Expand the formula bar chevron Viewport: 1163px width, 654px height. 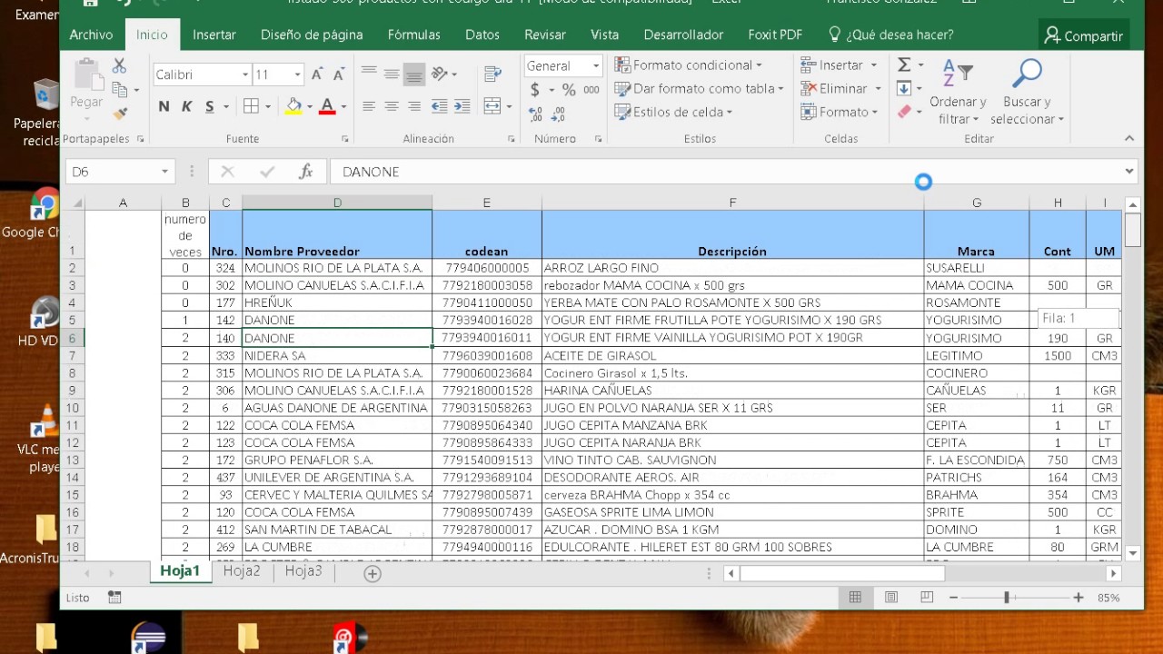coord(1129,171)
